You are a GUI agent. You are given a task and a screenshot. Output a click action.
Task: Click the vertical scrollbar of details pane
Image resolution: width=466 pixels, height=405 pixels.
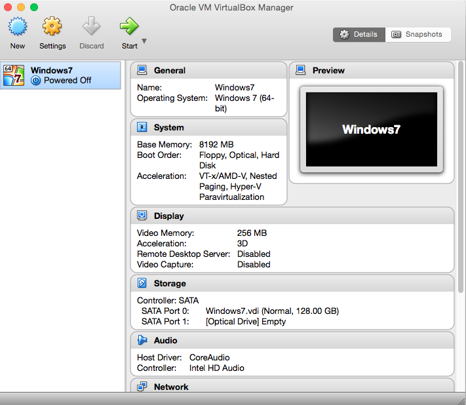(x=461, y=177)
